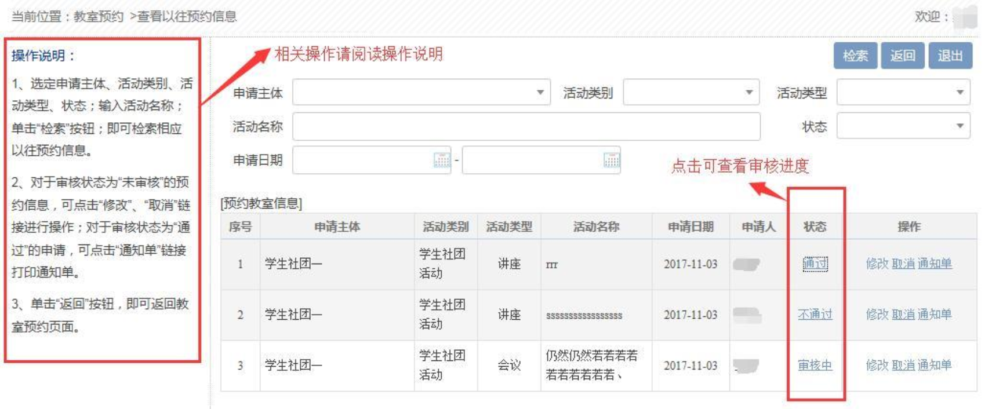
Task: Check 审核中 status progress in row 3
Action: click(815, 366)
